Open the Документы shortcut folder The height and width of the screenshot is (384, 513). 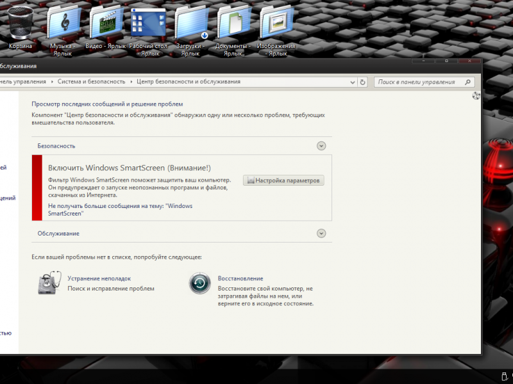(x=233, y=24)
